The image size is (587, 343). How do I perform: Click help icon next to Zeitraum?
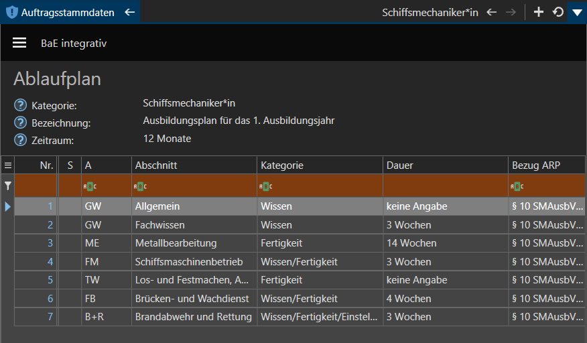(20, 140)
